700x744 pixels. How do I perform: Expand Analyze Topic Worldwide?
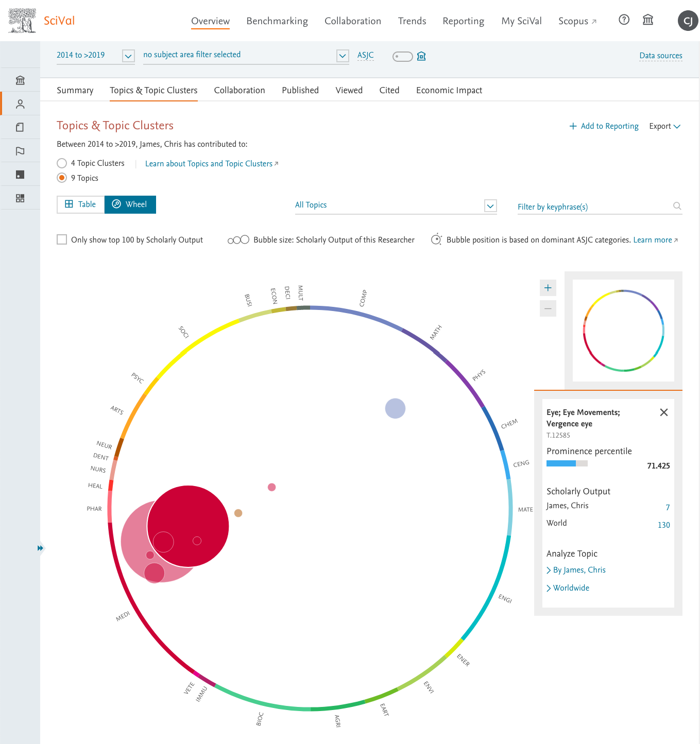[568, 588]
